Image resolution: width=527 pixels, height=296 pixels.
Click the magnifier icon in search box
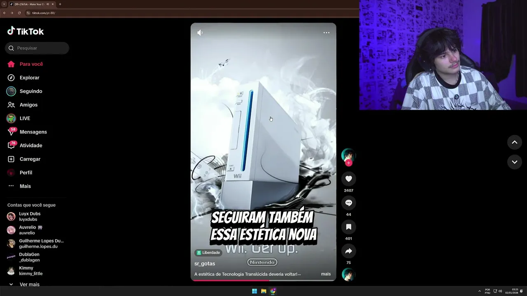click(x=11, y=48)
